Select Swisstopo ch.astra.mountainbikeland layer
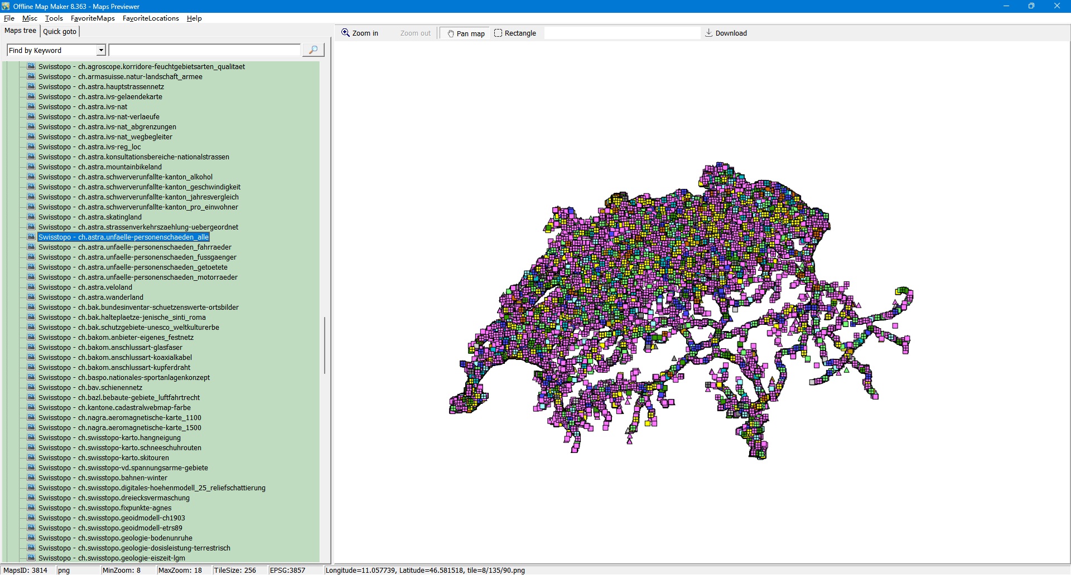Image resolution: width=1071 pixels, height=575 pixels. pyautogui.click(x=100, y=167)
